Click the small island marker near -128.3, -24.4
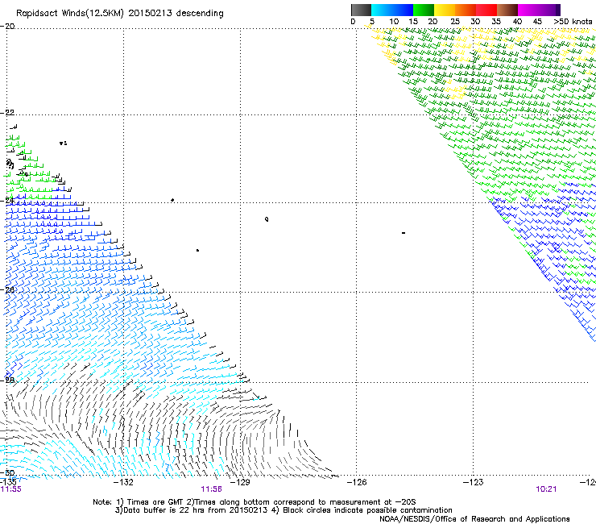 click(267, 218)
